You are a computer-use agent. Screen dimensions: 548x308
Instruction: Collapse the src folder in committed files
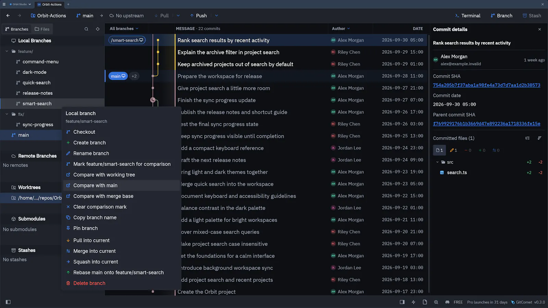click(x=437, y=162)
